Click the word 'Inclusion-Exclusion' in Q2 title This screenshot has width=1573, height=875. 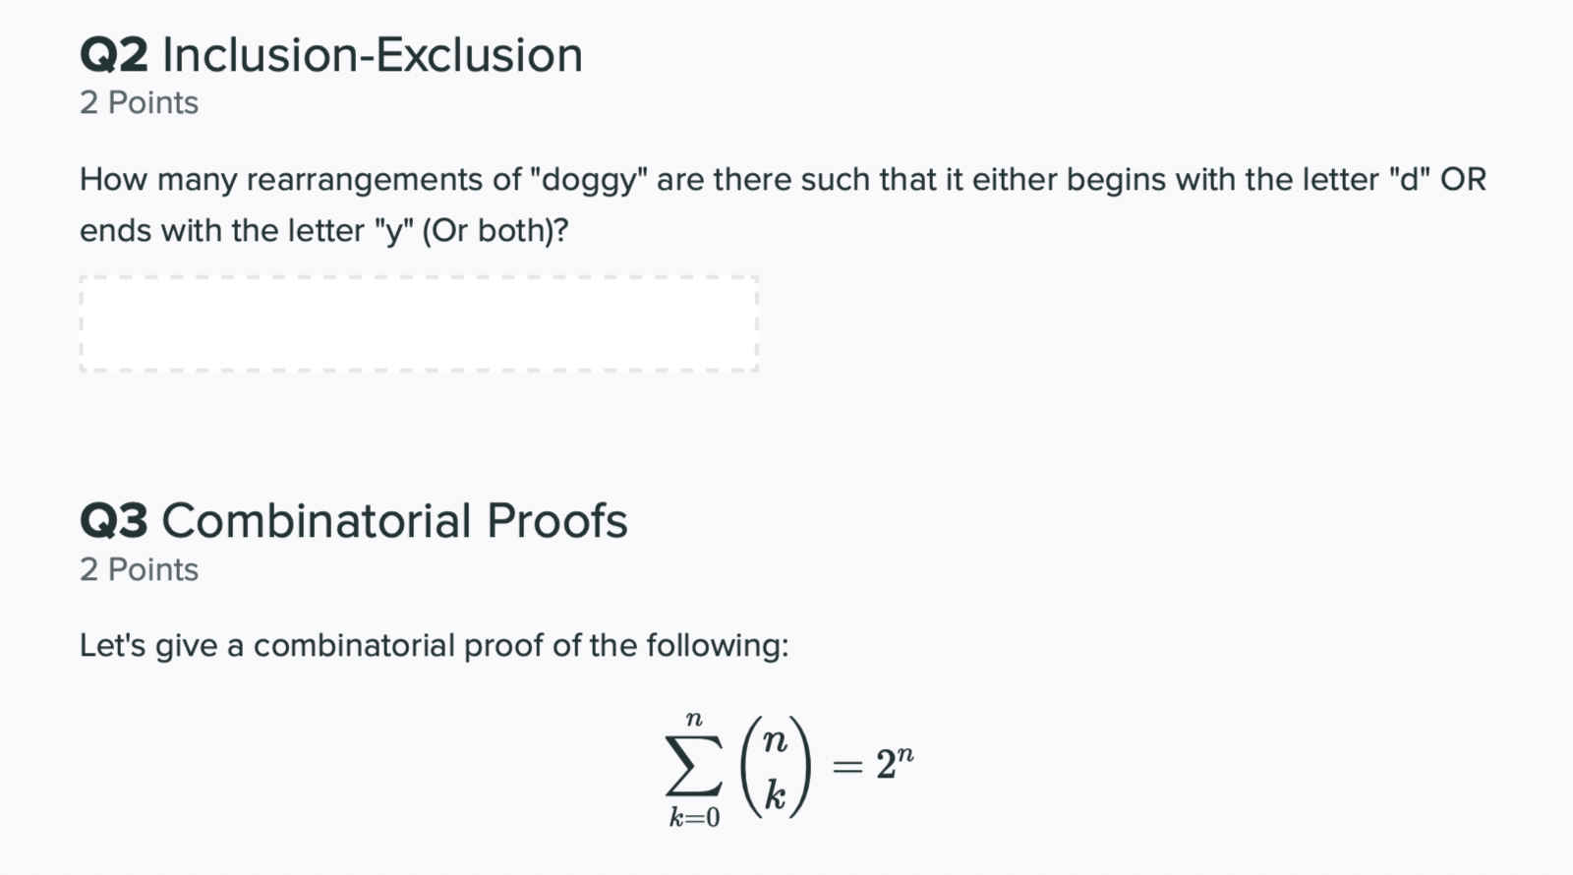(374, 54)
